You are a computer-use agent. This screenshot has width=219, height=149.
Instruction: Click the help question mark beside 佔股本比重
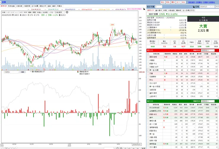[164, 35]
